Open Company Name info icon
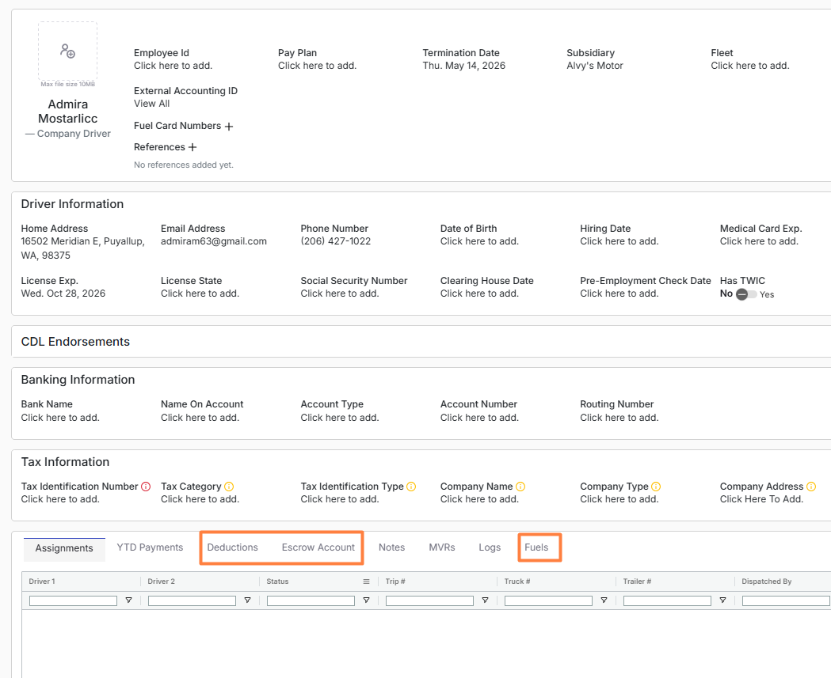The image size is (831, 678). click(520, 487)
